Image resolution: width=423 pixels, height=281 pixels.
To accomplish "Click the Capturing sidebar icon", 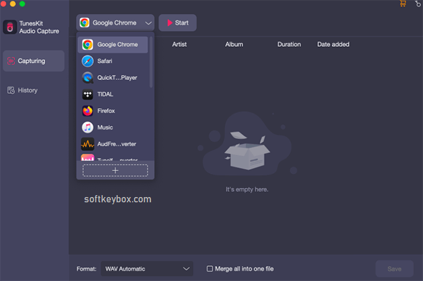I will (x=11, y=61).
